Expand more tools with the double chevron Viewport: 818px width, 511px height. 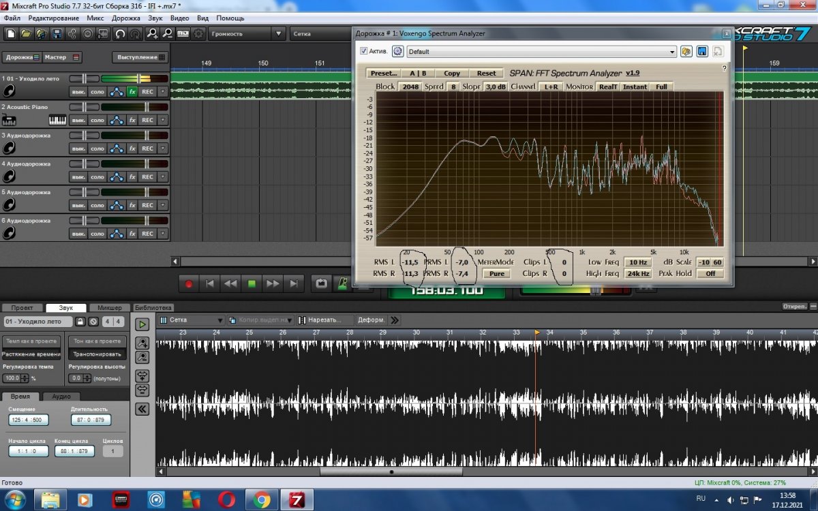click(395, 320)
